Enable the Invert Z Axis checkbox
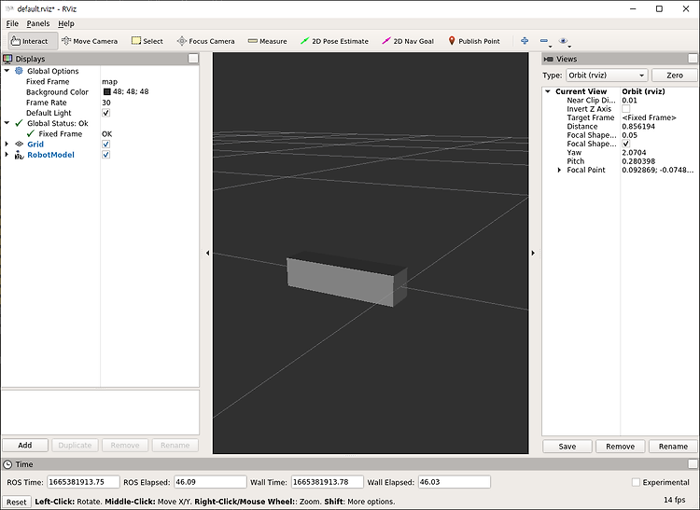Viewport: 700px width, 510px height. point(626,109)
